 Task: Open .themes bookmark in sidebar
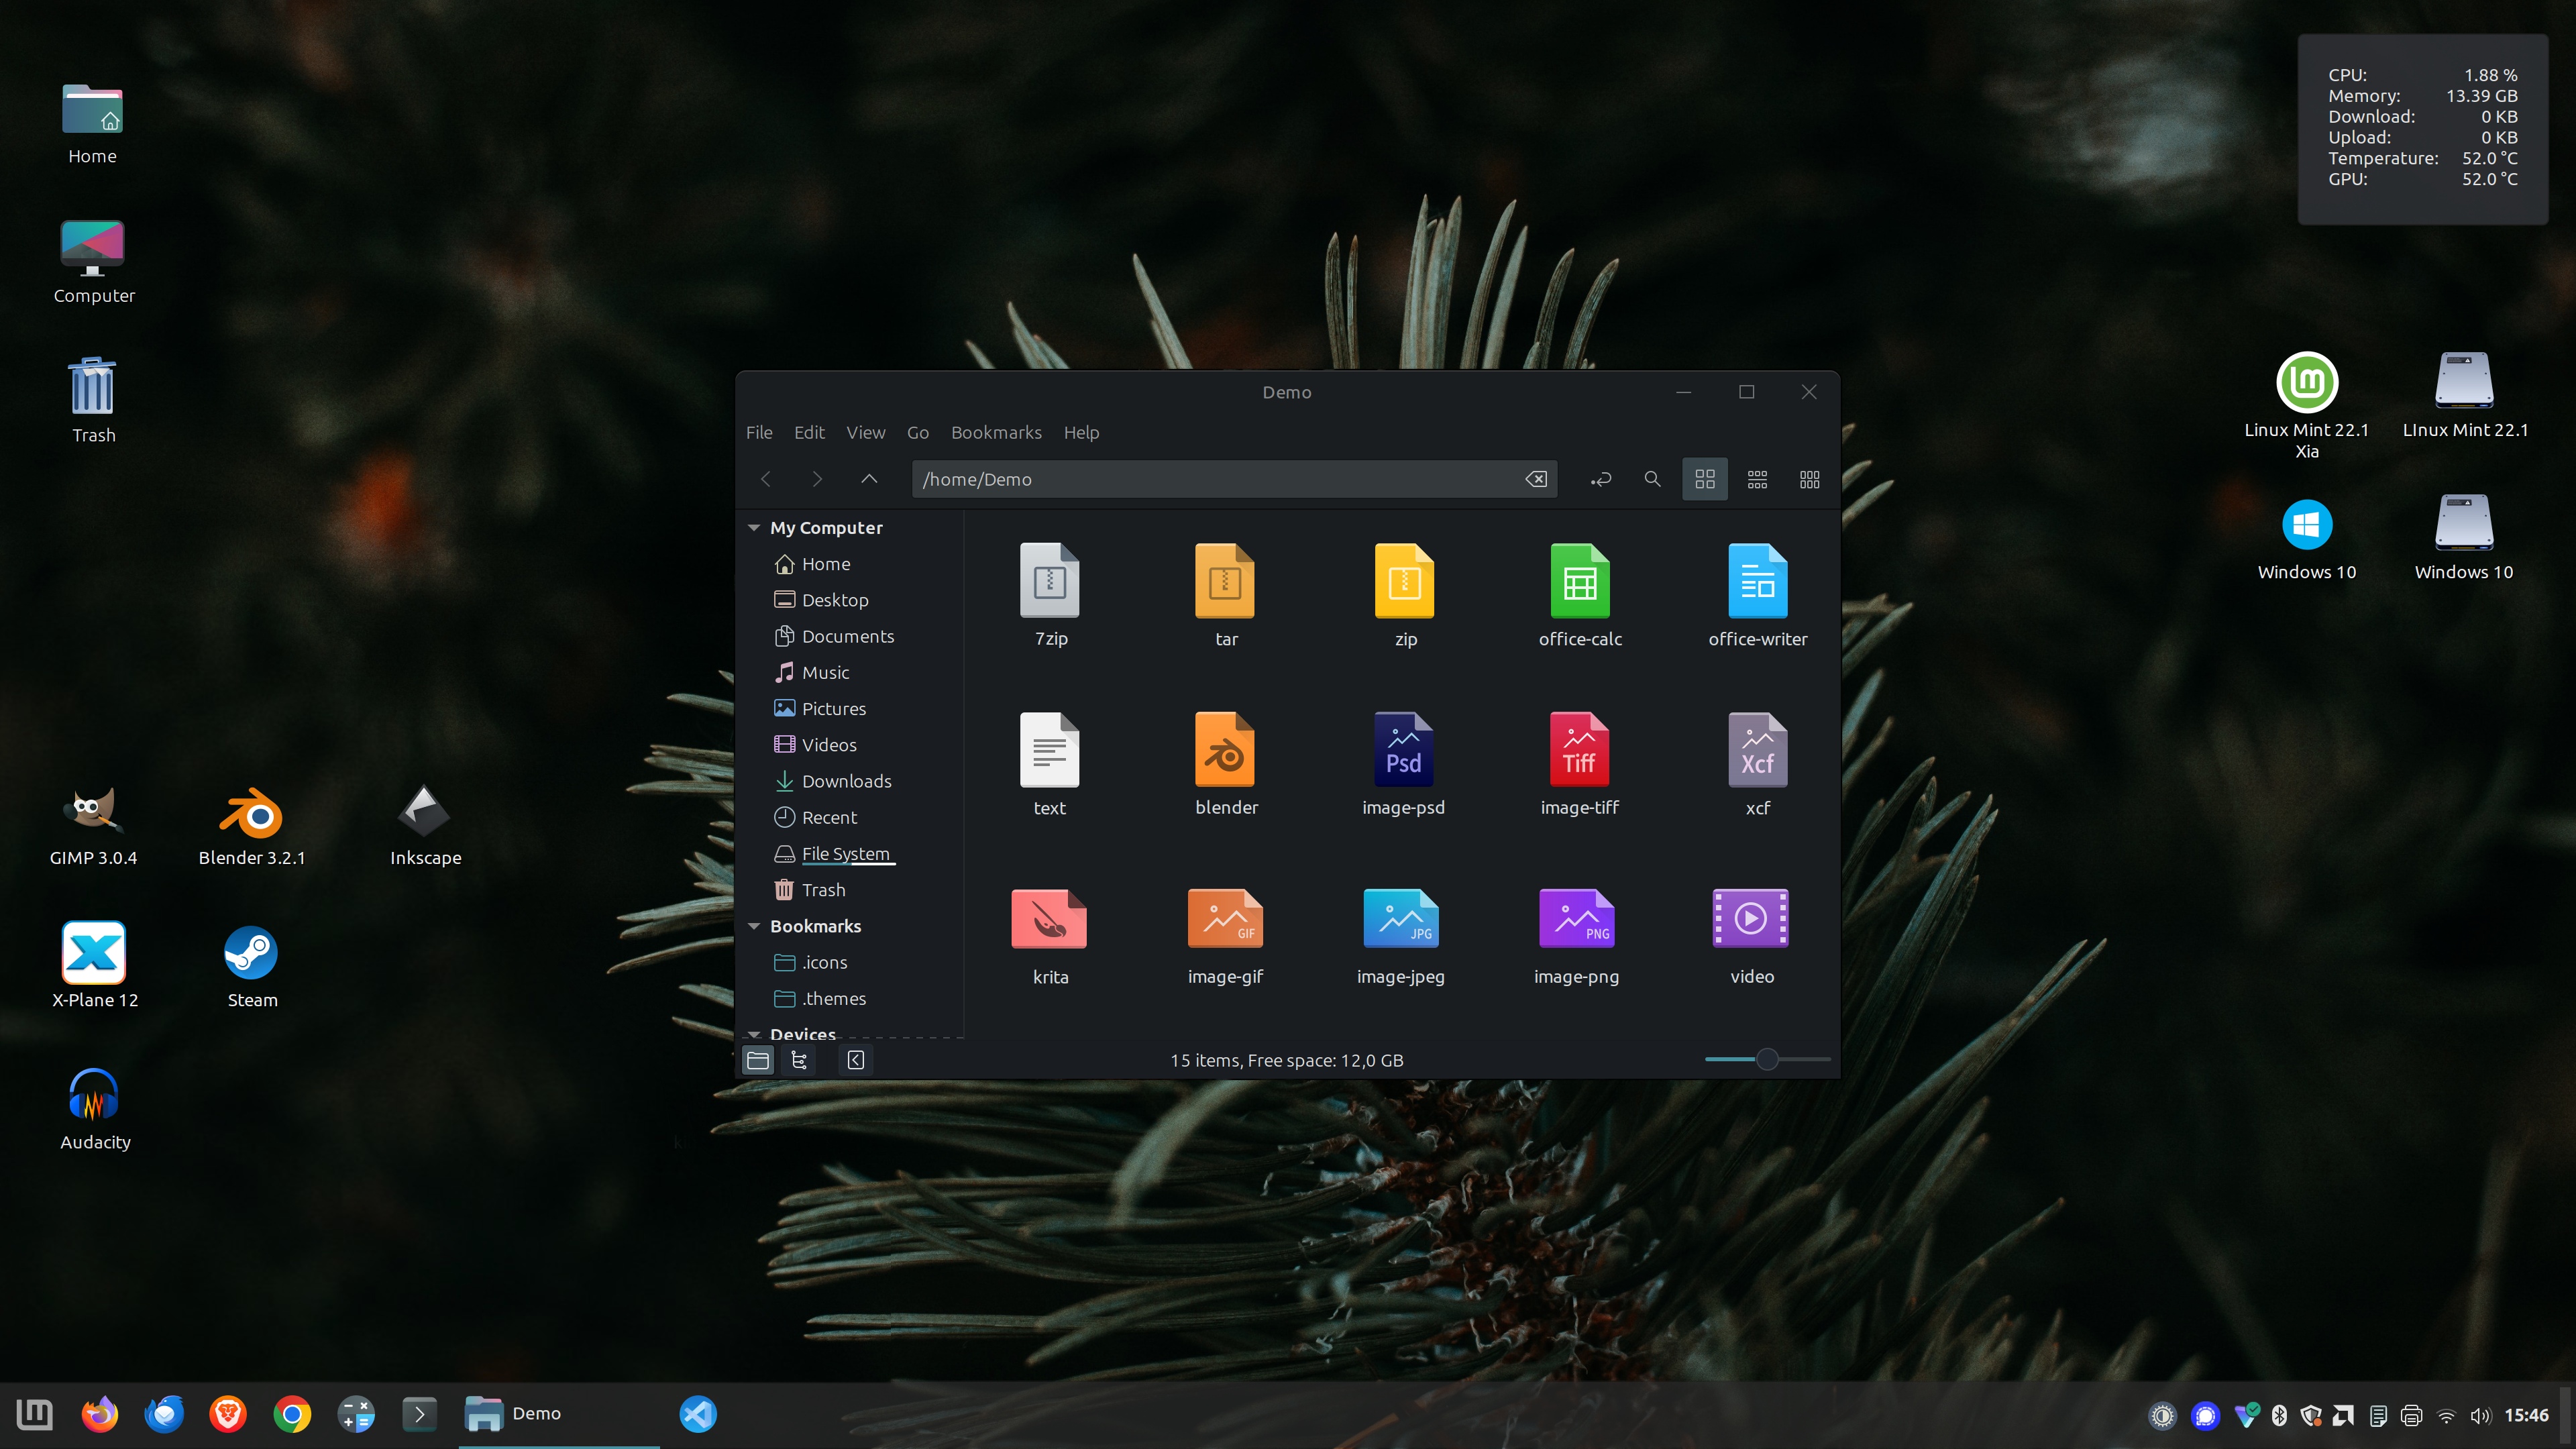[x=821, y=998]
